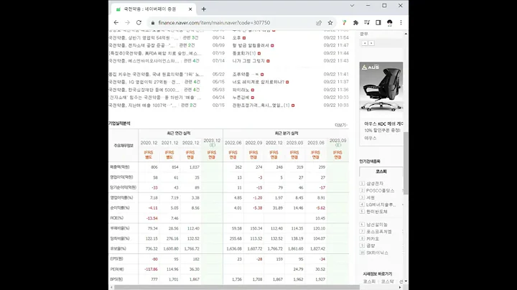Click the scroll-up arrow of vertical scrollbar
The width and height of the screenshot is (517, 290).
point(406,34)
